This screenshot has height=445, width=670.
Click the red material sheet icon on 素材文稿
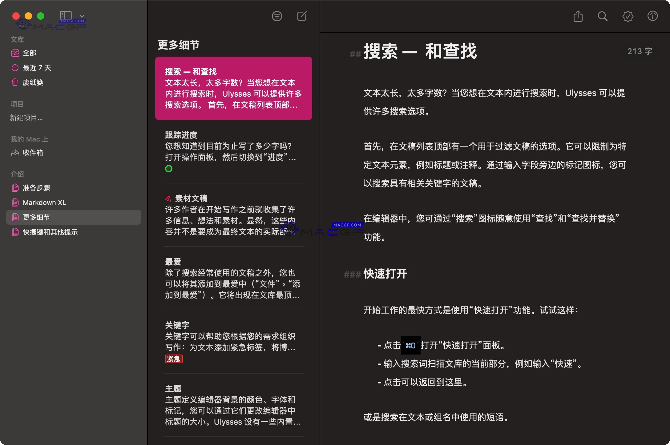168,198
